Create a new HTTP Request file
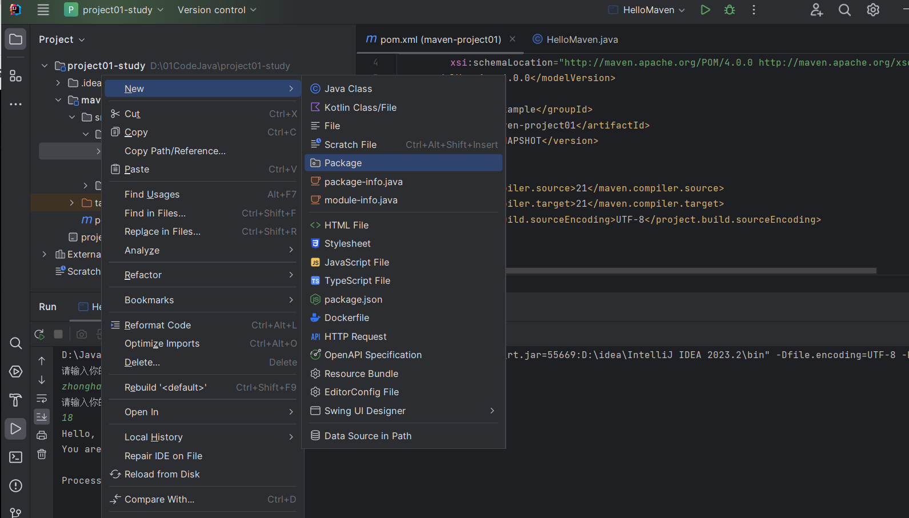The height and width of the screenshot is (518, 909). point(403,336)
